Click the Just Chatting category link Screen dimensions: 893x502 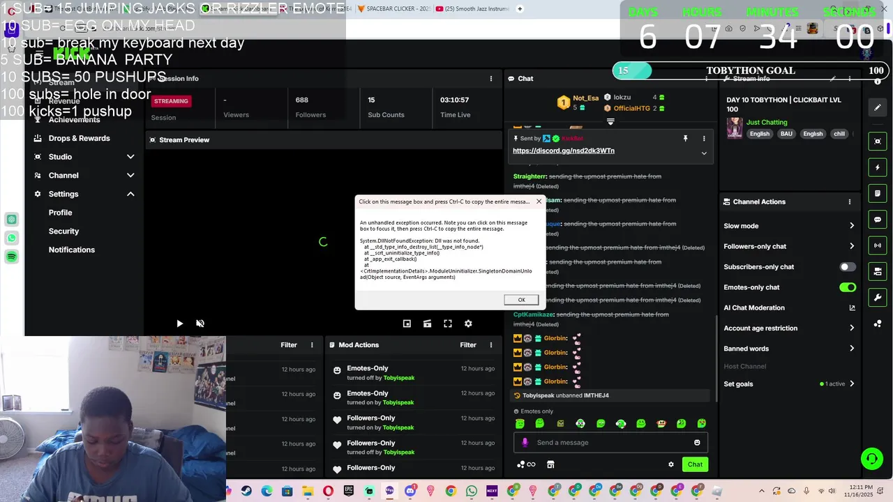point(767,122)
